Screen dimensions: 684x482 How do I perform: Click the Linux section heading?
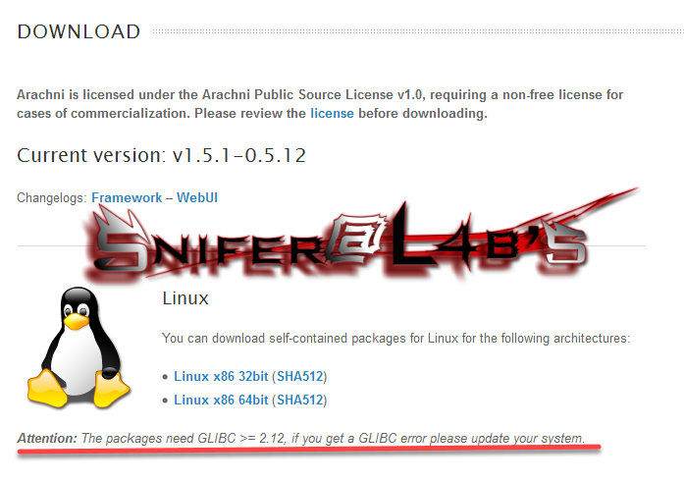[185, 298]
